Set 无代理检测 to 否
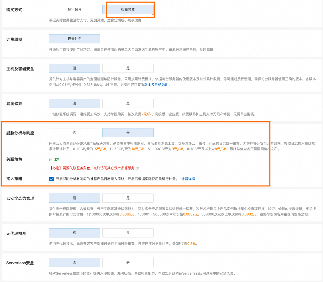 point(75,233)
